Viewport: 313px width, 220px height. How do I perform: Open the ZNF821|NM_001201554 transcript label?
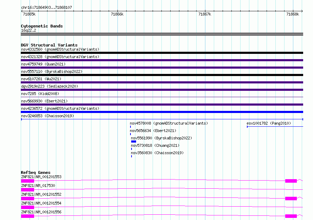tap(41, 203)
